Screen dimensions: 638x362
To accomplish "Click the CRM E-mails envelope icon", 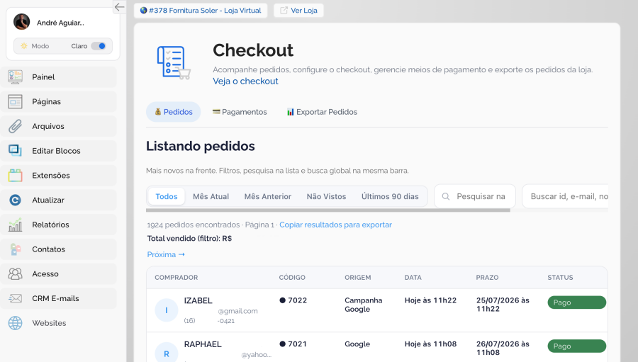I will tap(15, 298).
